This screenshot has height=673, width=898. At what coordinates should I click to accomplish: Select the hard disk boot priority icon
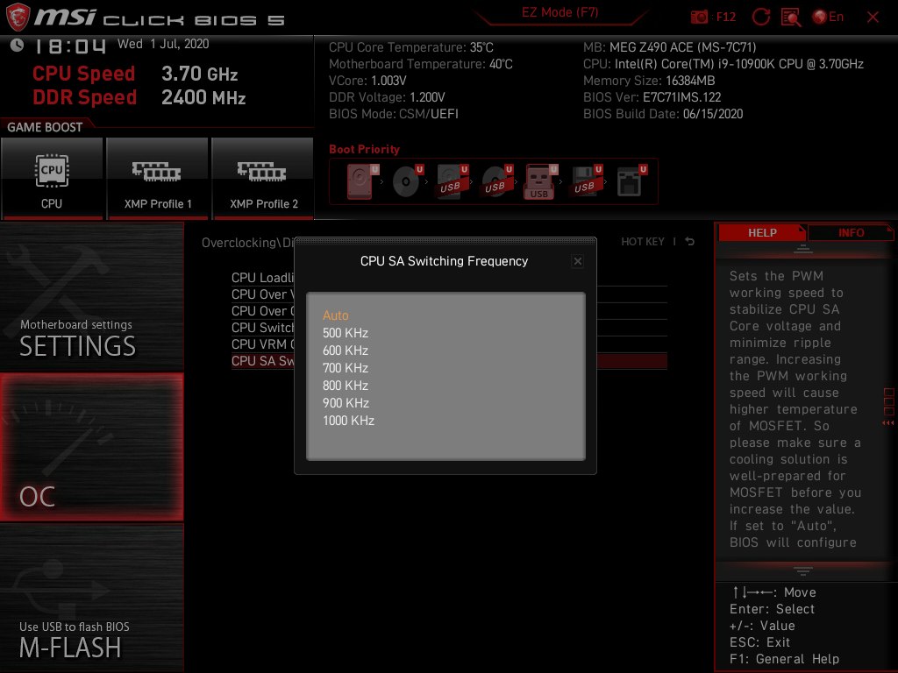pos(360,181)
